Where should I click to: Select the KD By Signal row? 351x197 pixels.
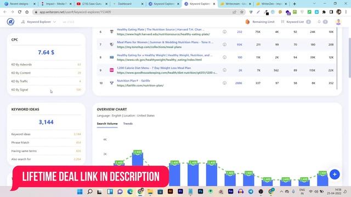[46, 90]
